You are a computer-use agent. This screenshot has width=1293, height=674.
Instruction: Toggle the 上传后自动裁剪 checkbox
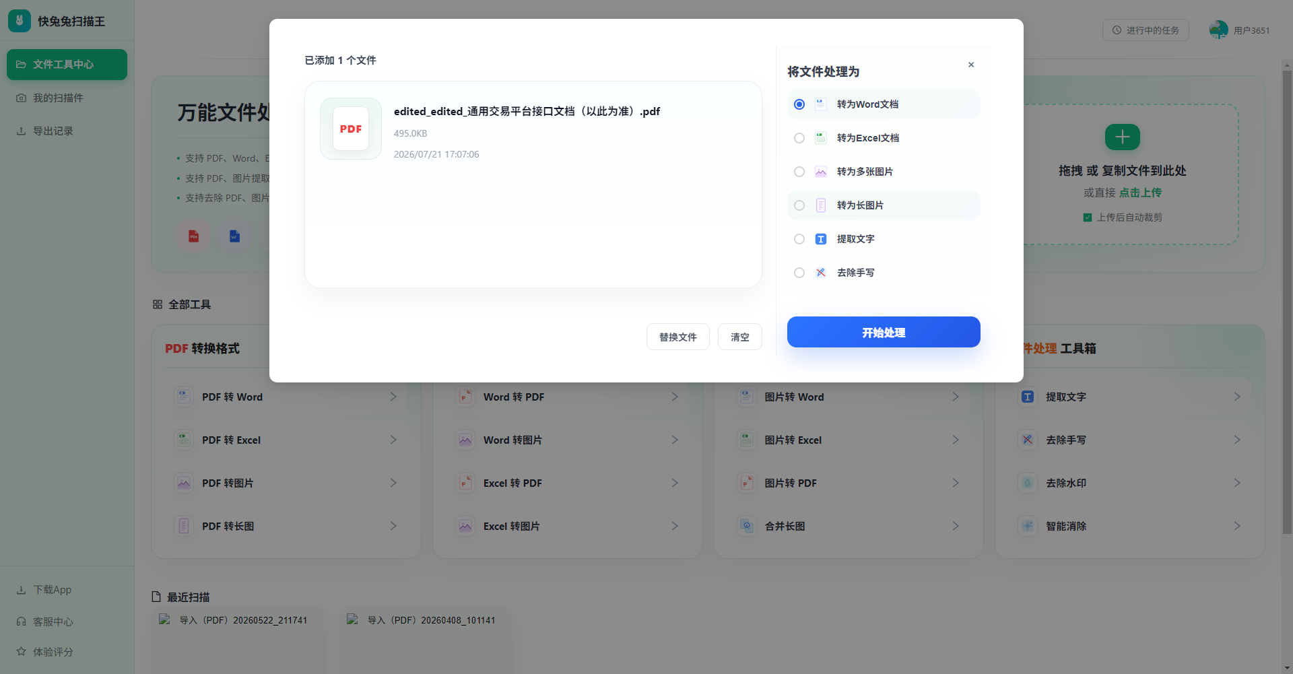tap(1088, 217)
